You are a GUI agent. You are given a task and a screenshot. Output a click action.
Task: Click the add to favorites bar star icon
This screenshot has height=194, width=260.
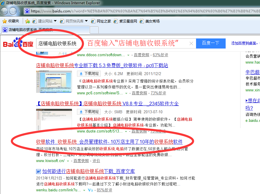pyautogui.click(x=28, y=21)
